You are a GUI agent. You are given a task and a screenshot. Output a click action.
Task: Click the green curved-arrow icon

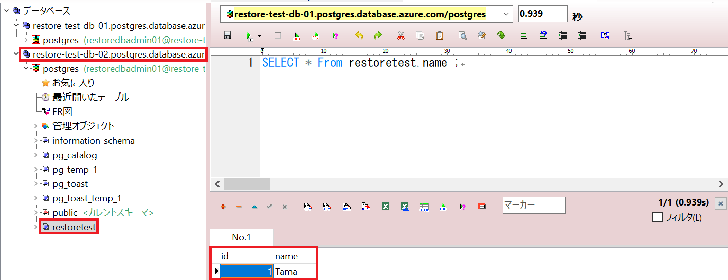point(501,35)
